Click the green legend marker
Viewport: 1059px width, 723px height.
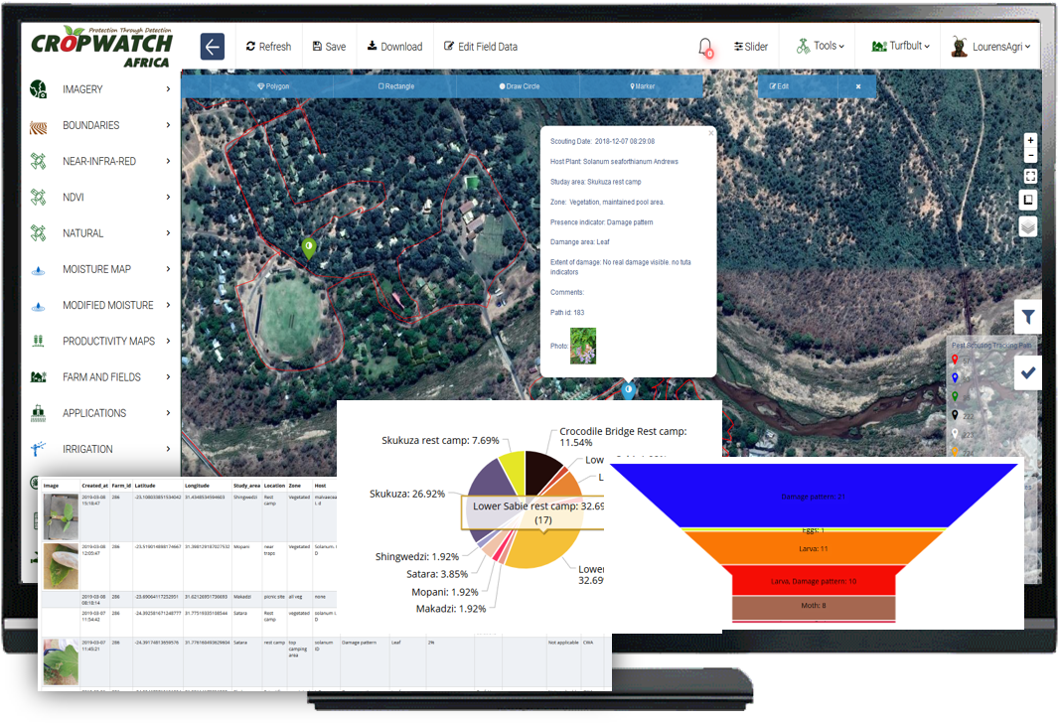(x=955, y=397)
